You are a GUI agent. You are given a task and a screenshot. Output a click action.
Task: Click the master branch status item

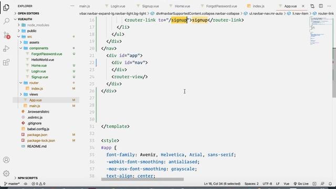pyautogui.click(x=12, y=184)
